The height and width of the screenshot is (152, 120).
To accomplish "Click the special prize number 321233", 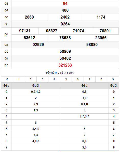I will 65,65.
